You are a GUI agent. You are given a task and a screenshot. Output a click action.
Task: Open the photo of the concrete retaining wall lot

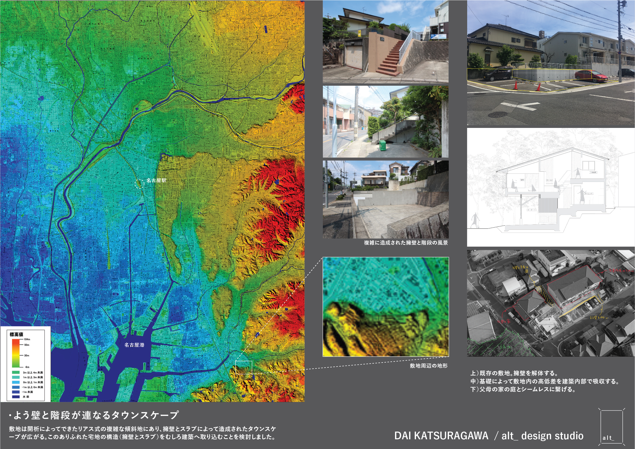(x=386, y=200)
